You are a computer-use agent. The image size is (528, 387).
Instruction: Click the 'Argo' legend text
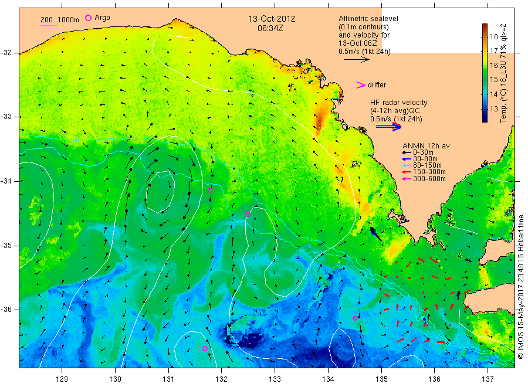click(102, 18)
